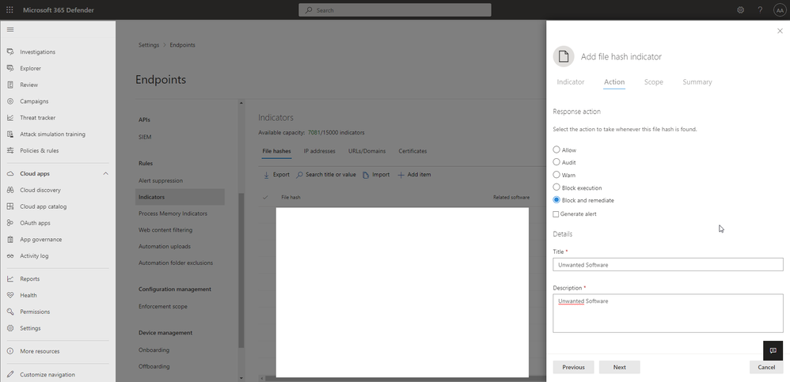Select the Allow radio option
This screenshot has width=790, height=382.
[556, 149]
